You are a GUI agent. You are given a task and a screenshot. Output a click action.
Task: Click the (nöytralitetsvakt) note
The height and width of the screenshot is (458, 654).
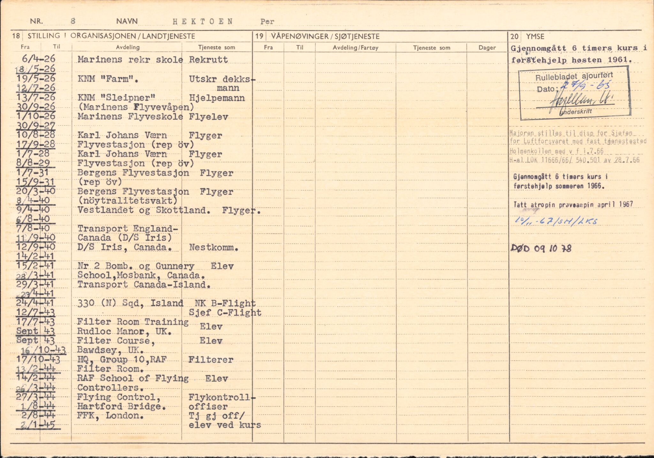(127, 201)
